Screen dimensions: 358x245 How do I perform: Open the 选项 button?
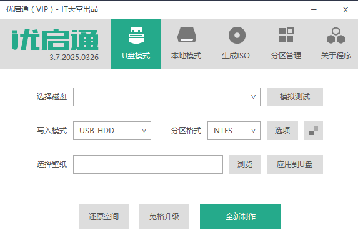282,131
